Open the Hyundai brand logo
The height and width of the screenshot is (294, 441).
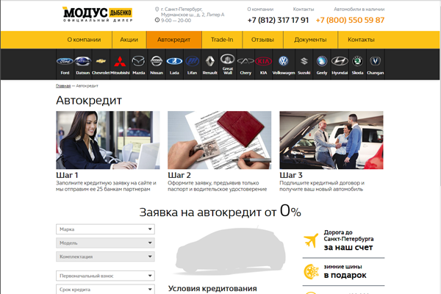click(339, 62)
